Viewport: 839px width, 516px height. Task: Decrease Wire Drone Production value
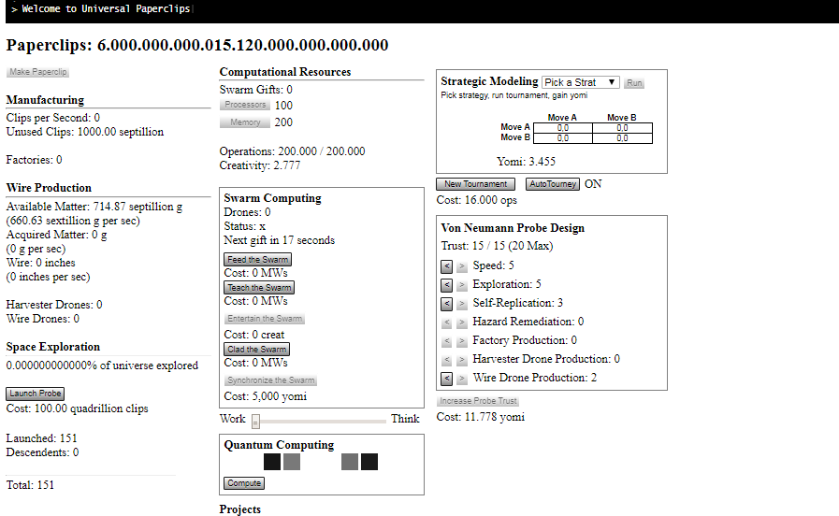coord(446,379)
